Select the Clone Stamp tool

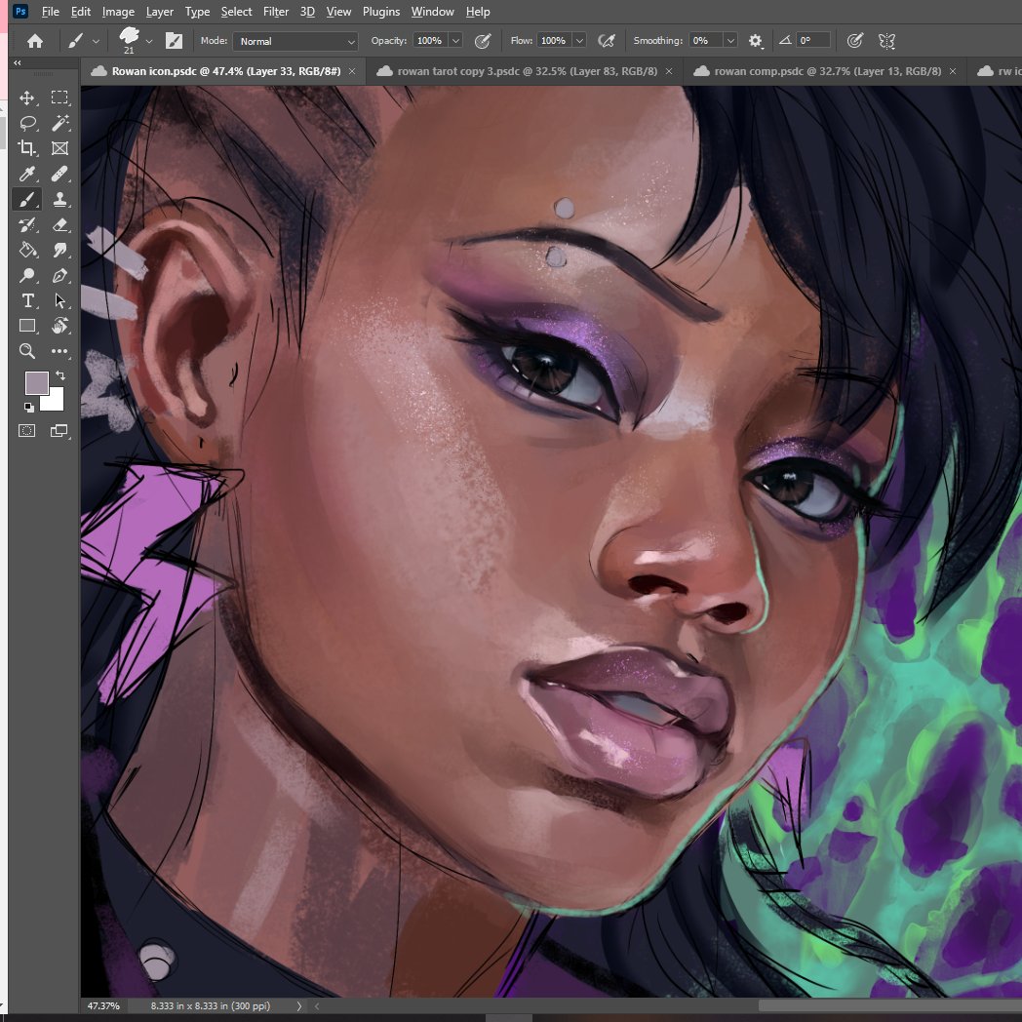(x=59, y=199)
